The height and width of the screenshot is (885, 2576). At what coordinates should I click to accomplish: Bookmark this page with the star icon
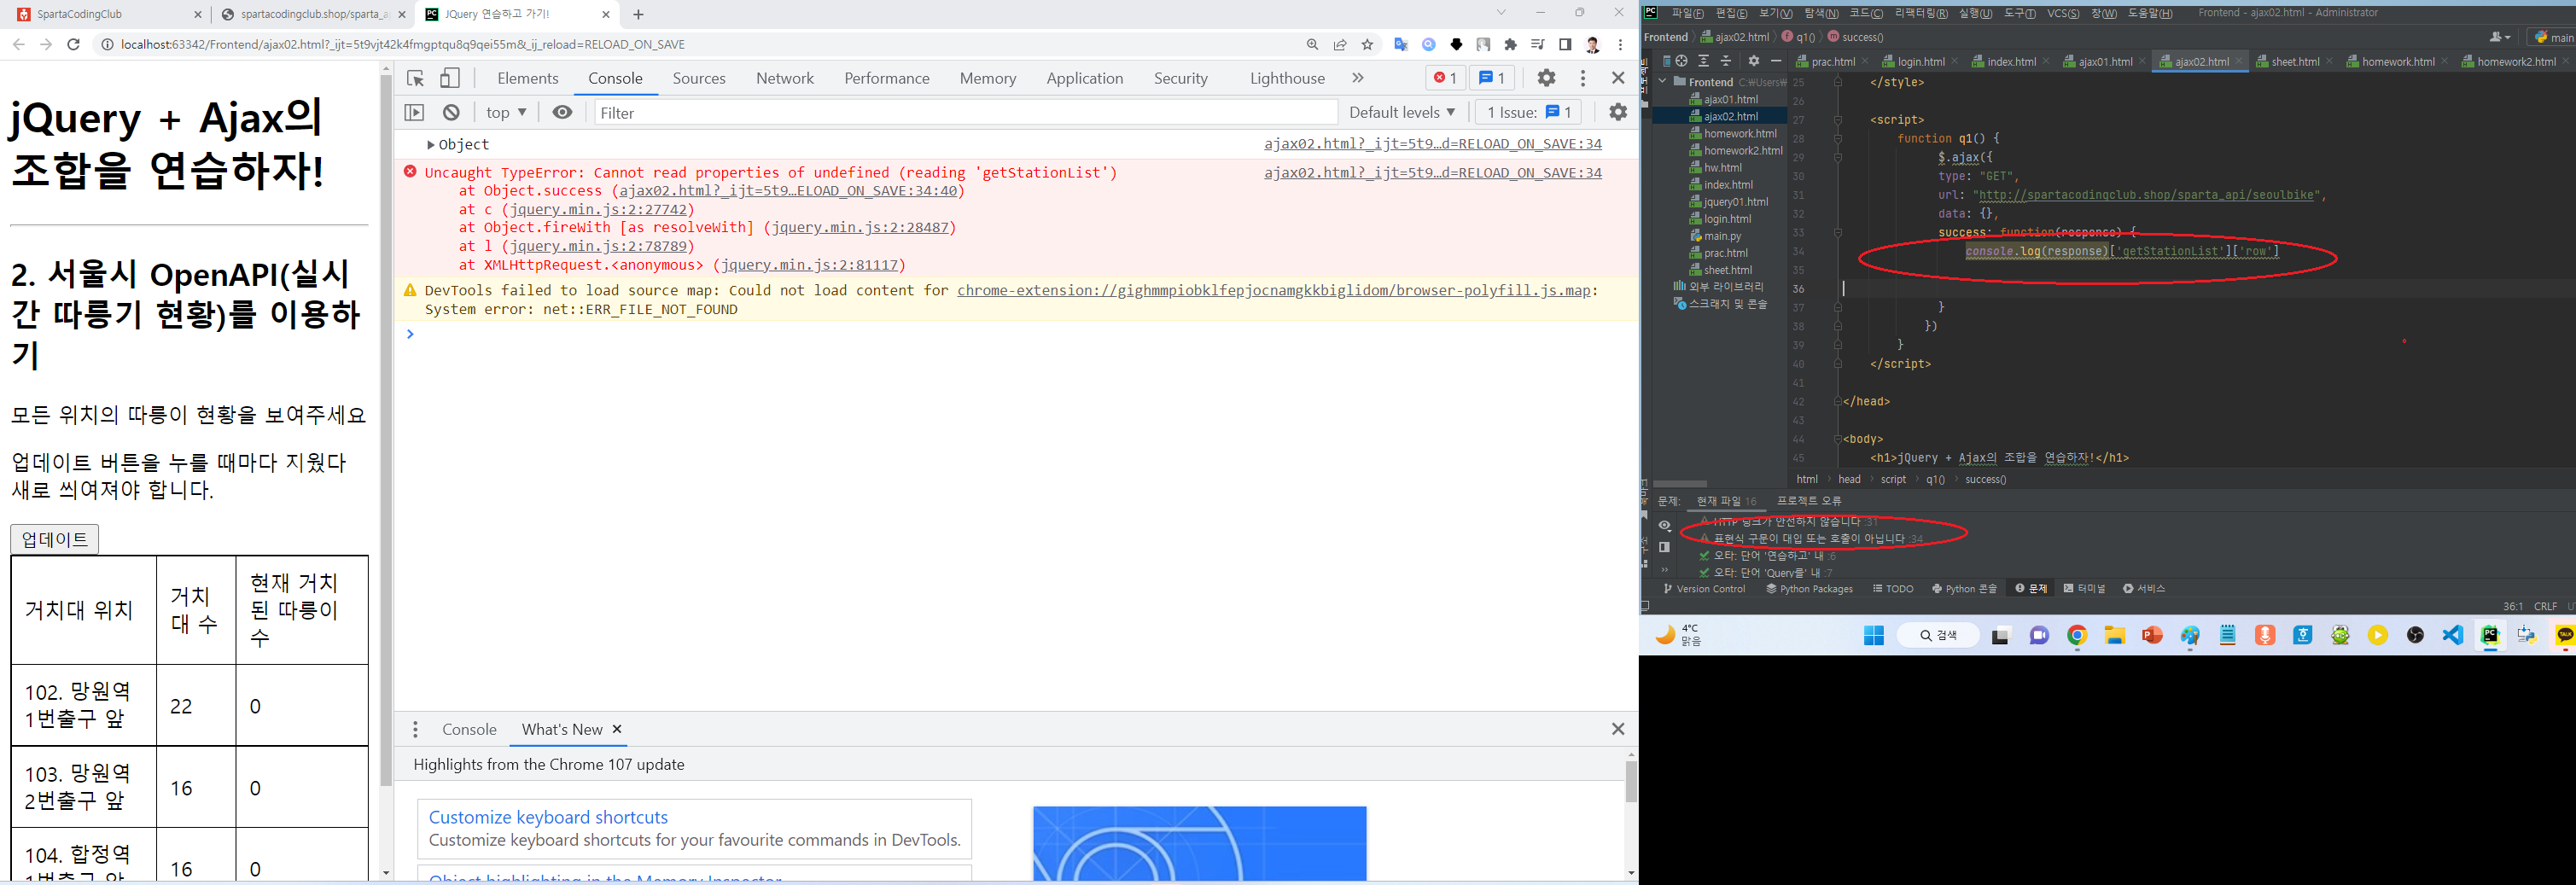point(1367,44)
